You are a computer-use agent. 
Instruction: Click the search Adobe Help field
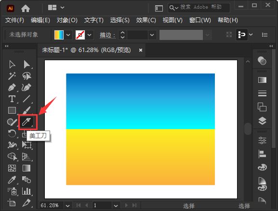click(199, 7)
